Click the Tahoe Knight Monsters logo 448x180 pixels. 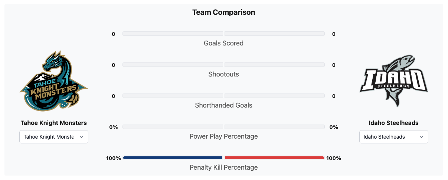(x=54, y=81)
